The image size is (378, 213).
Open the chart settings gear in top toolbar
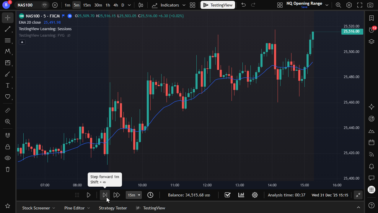[349, 5]
